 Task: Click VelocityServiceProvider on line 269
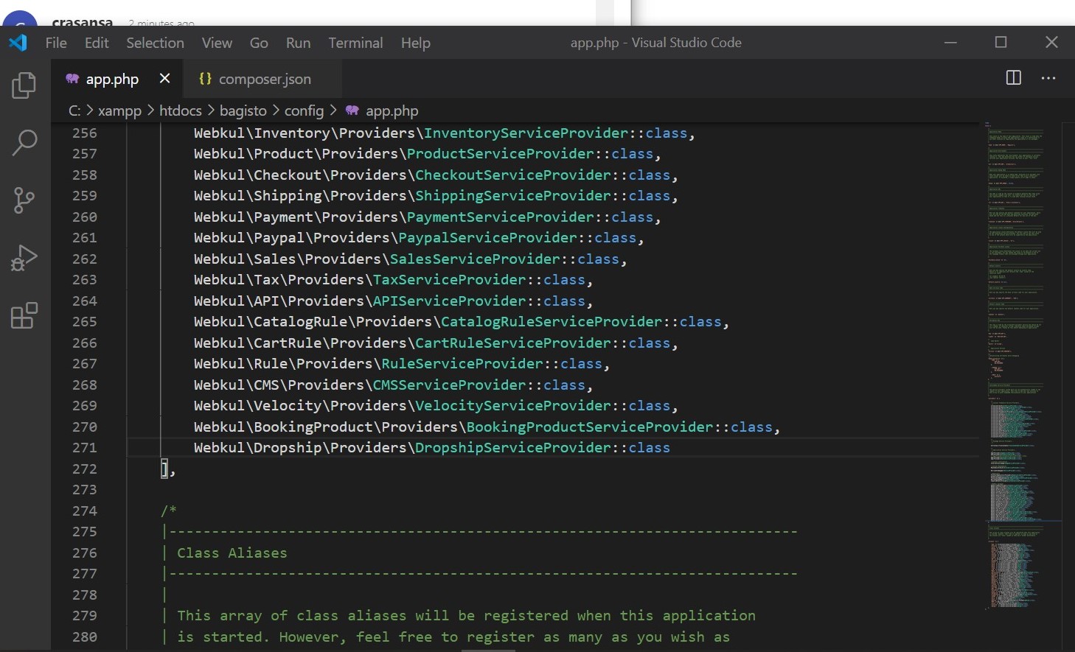point(513,405)
